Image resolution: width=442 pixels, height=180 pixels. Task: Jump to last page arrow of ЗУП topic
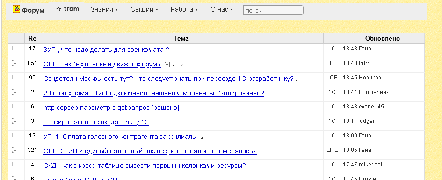tap(173, 50)
